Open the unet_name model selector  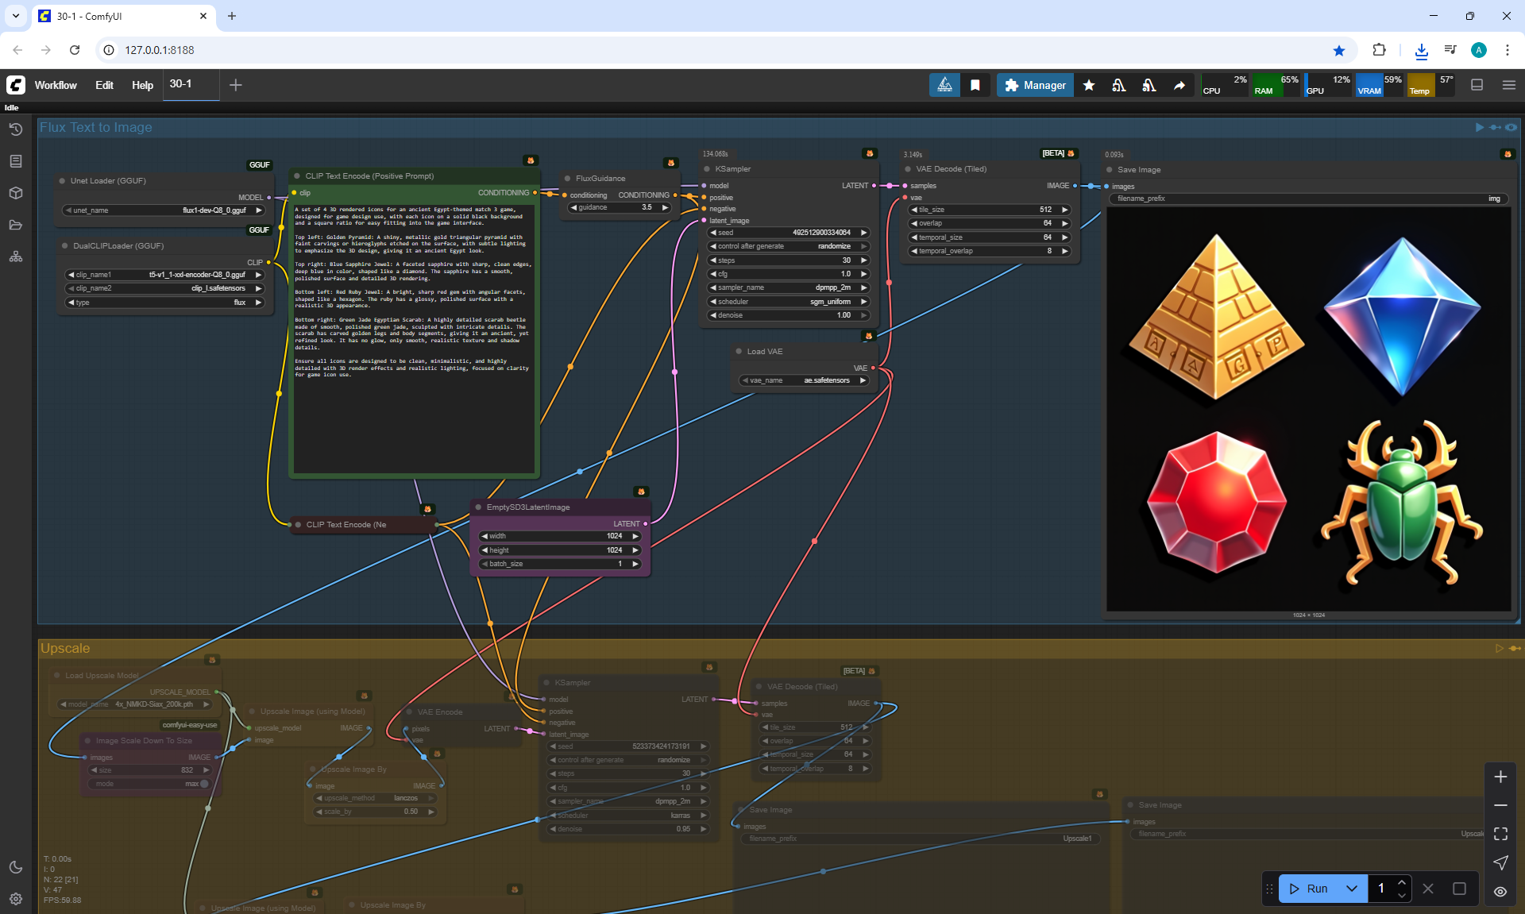tap(164, 210)
